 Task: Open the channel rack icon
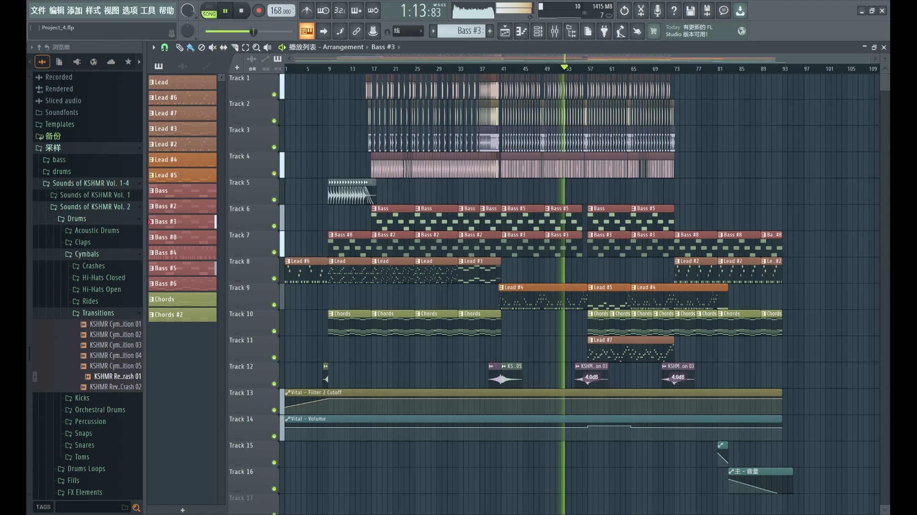tap(538, 31)
